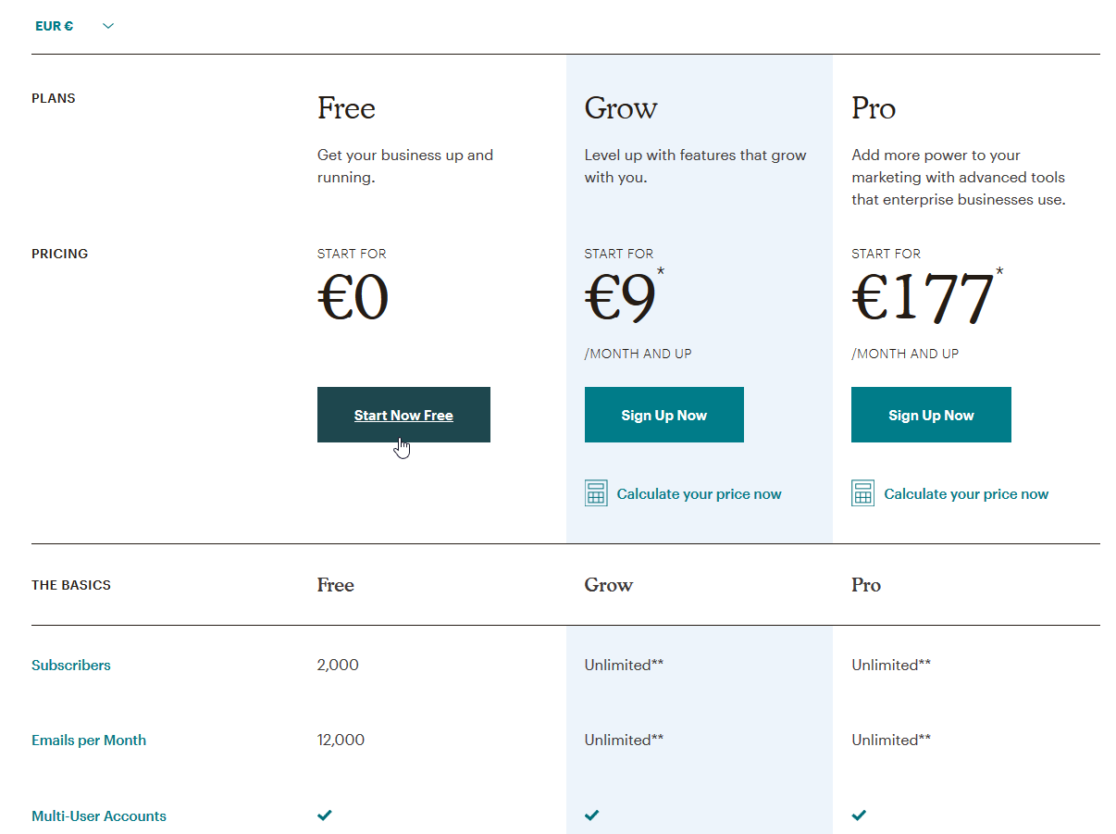
Task: Select the Grow plan heading
Action: tap(621, 109)
